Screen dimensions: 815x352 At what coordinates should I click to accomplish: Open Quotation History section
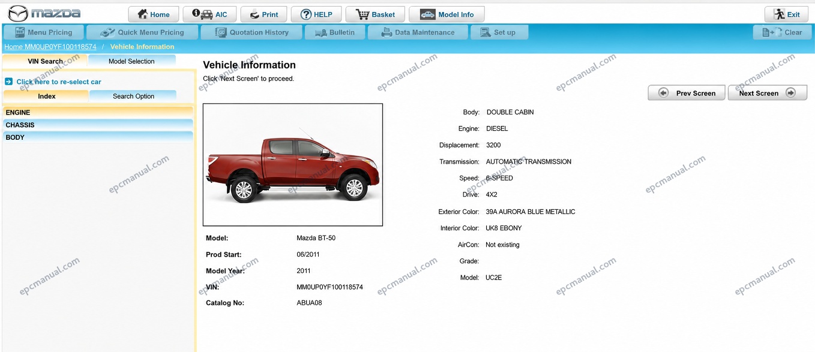coord(252,32)
